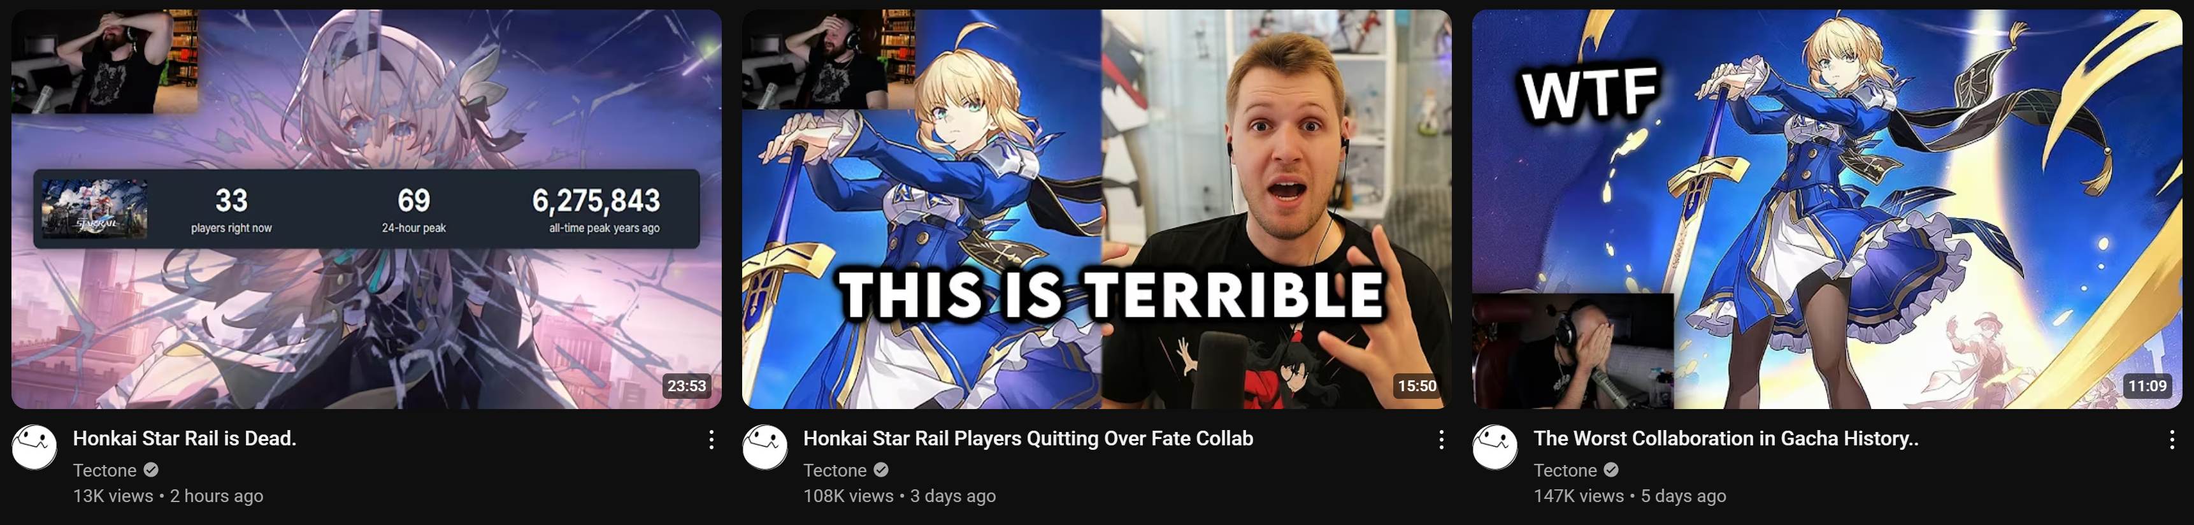Play the "WTF" thumbnail video
Image resolution: width=2194 pixels, height=525 pixels.
(x=1827, y=210)
